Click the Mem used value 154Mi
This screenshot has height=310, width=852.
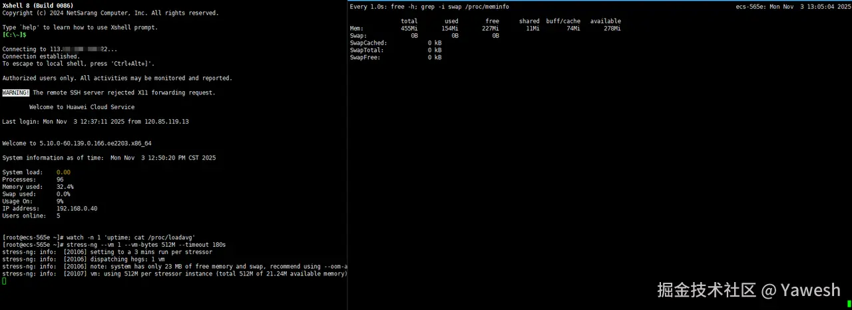point(450,29)
